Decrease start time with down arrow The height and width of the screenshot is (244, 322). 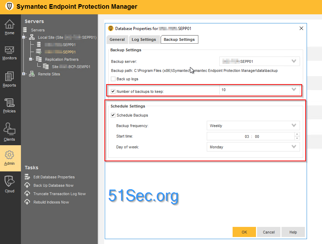(x=297, y=138)
